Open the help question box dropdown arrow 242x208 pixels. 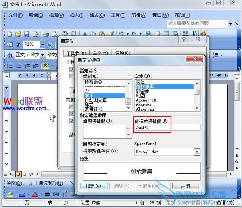(x=230, y=24)
